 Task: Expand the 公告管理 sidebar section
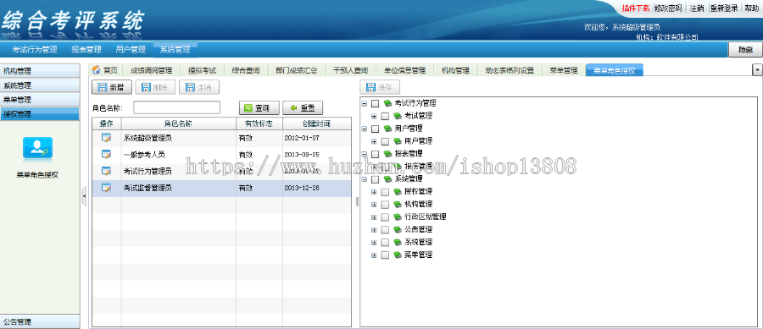(x=40, y=321)
